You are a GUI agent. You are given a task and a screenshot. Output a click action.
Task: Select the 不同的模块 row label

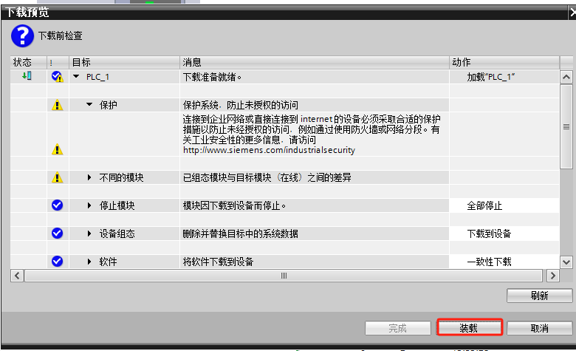(x=122, y=177)
